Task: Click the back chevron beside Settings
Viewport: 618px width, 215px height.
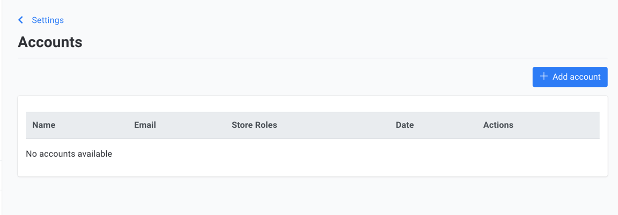Action: 20,20
